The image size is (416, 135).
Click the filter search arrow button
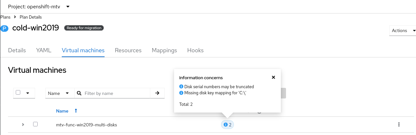[x=157, y=93]
